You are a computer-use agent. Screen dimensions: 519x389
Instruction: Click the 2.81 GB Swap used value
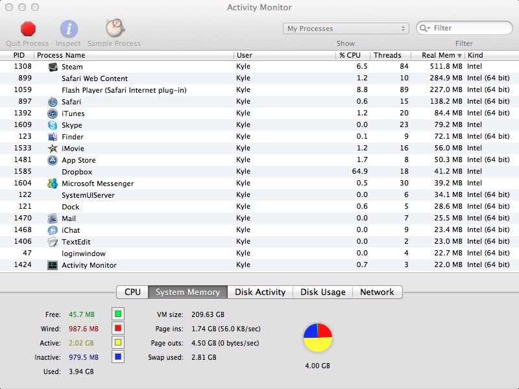point(204,358)
